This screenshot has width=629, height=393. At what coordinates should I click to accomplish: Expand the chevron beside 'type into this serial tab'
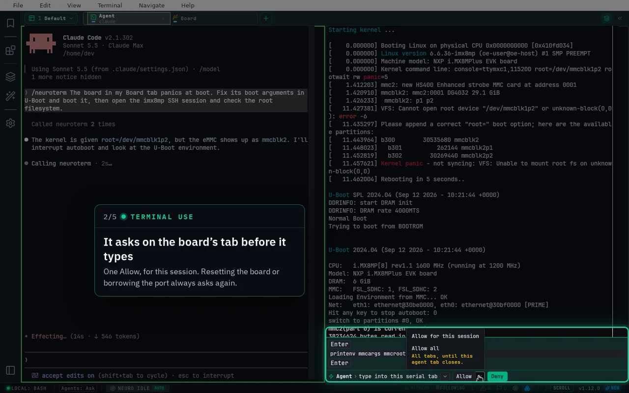(445, 376)
